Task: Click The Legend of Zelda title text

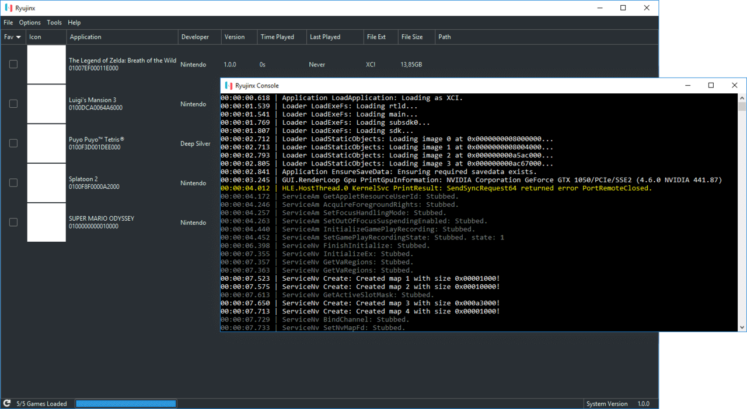Action: [123, 61]
